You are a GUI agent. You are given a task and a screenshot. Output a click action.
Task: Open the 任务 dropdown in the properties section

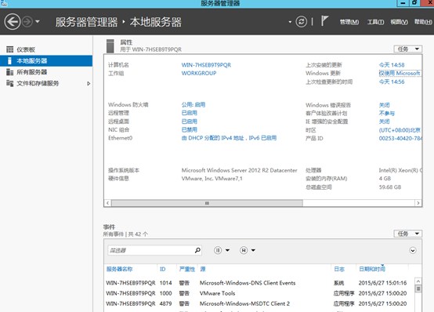(x=408, y=49)
